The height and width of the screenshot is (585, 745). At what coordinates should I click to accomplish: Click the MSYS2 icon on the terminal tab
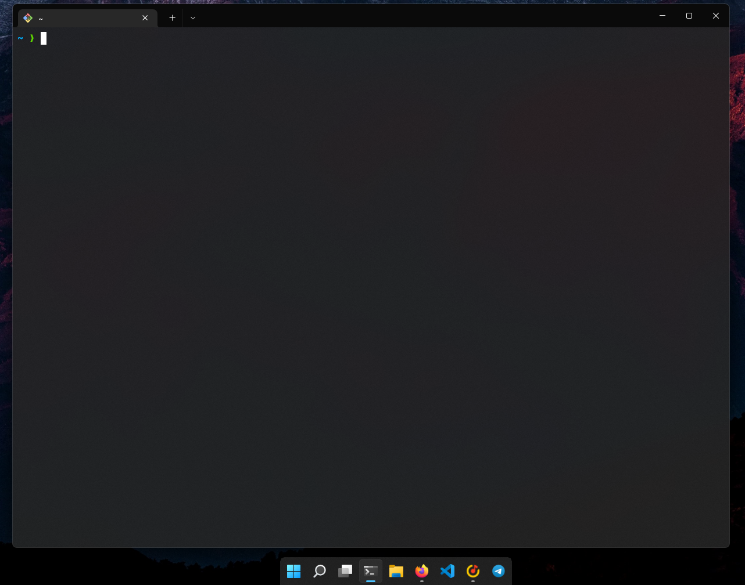(x=27, y=17)
